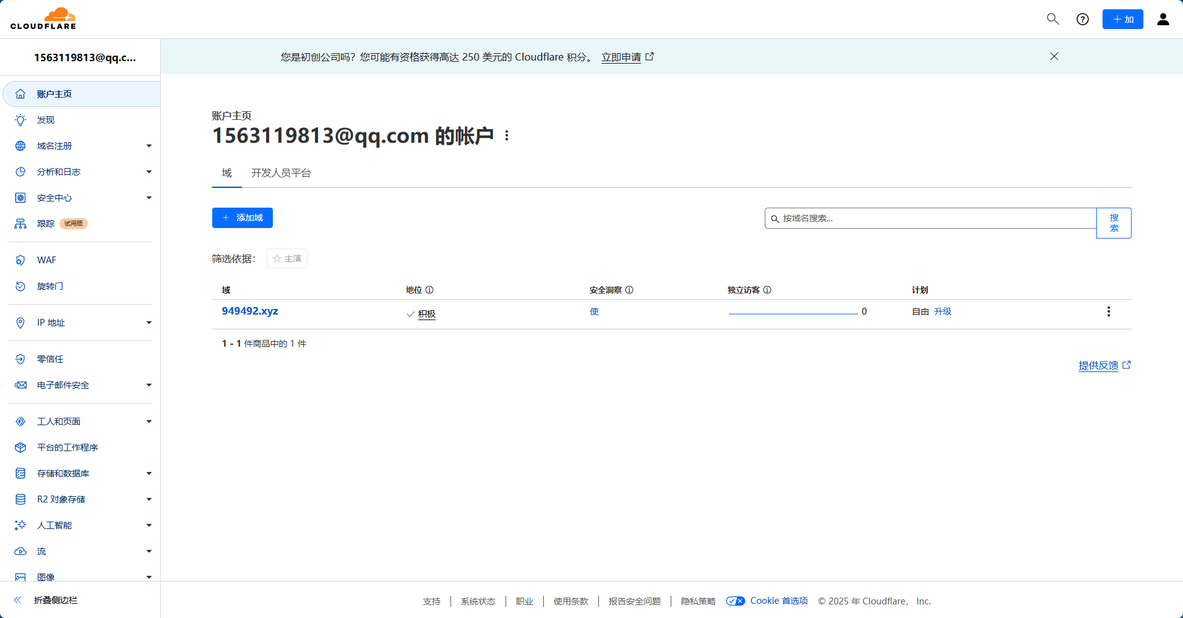Click the 使 security insights link
Image resolution: width=1183 pixels, height=618 pixels.
594,311
